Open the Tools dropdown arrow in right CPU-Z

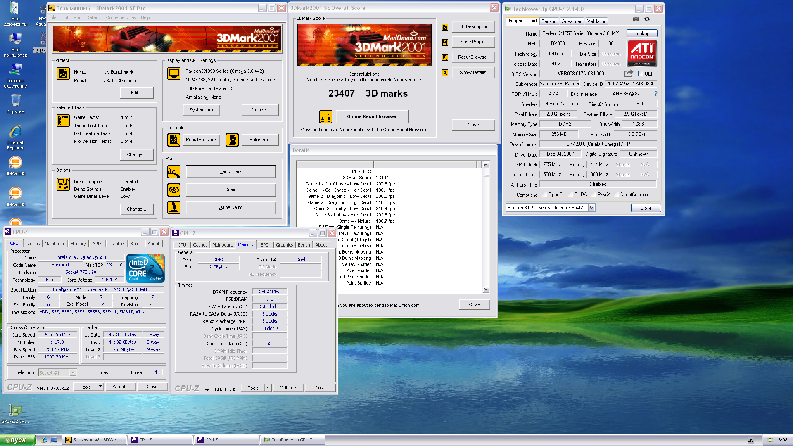point(267,388)
